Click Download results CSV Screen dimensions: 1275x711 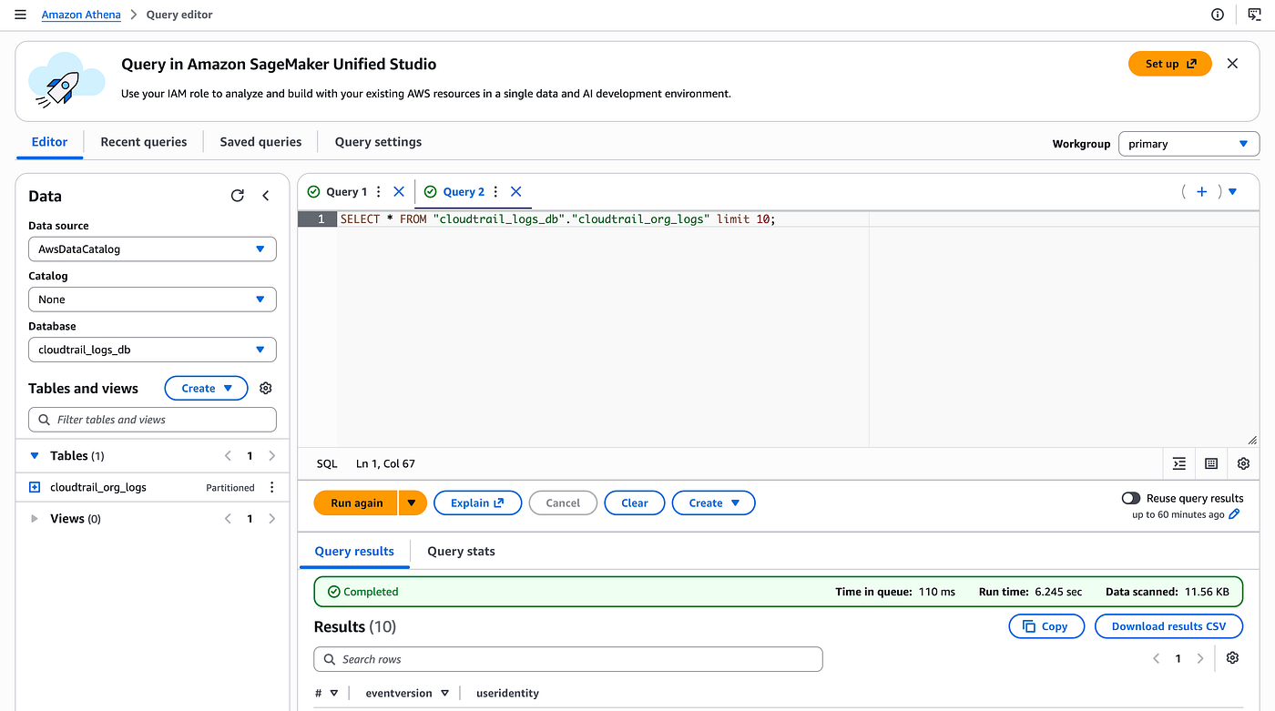point(1169,626)
